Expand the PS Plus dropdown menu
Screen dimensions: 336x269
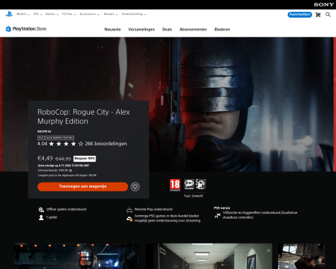[69, 14]
